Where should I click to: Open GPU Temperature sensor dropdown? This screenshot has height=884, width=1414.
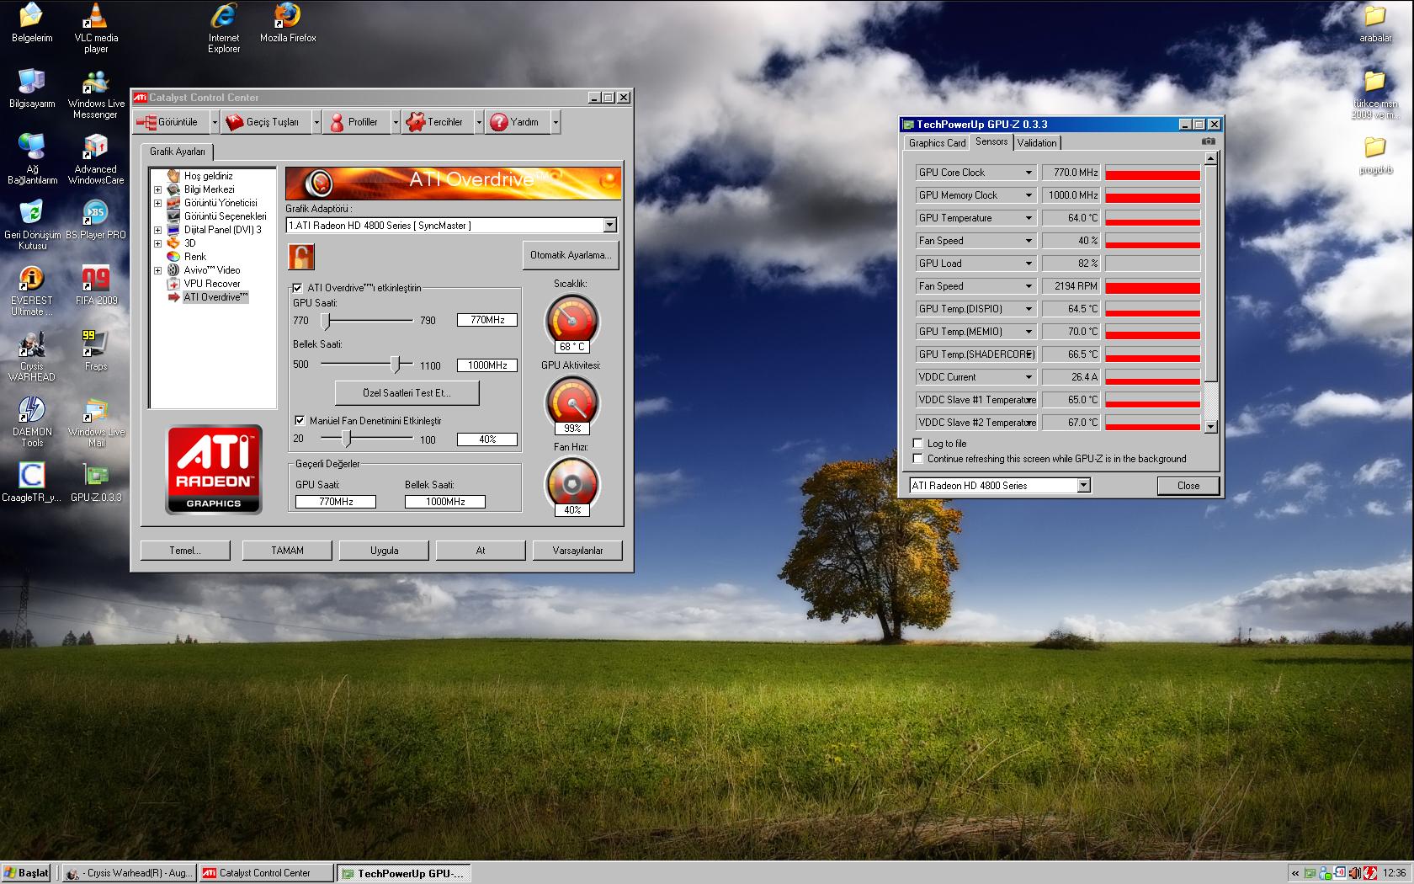pyautogui.click(x=1028, y=218)
